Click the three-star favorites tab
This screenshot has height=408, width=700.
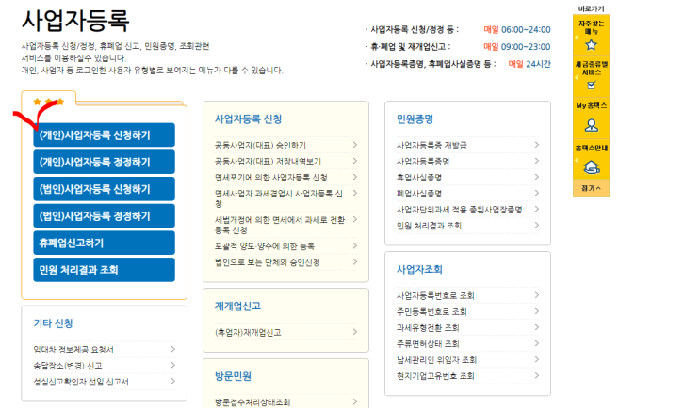tap(49, 102)
